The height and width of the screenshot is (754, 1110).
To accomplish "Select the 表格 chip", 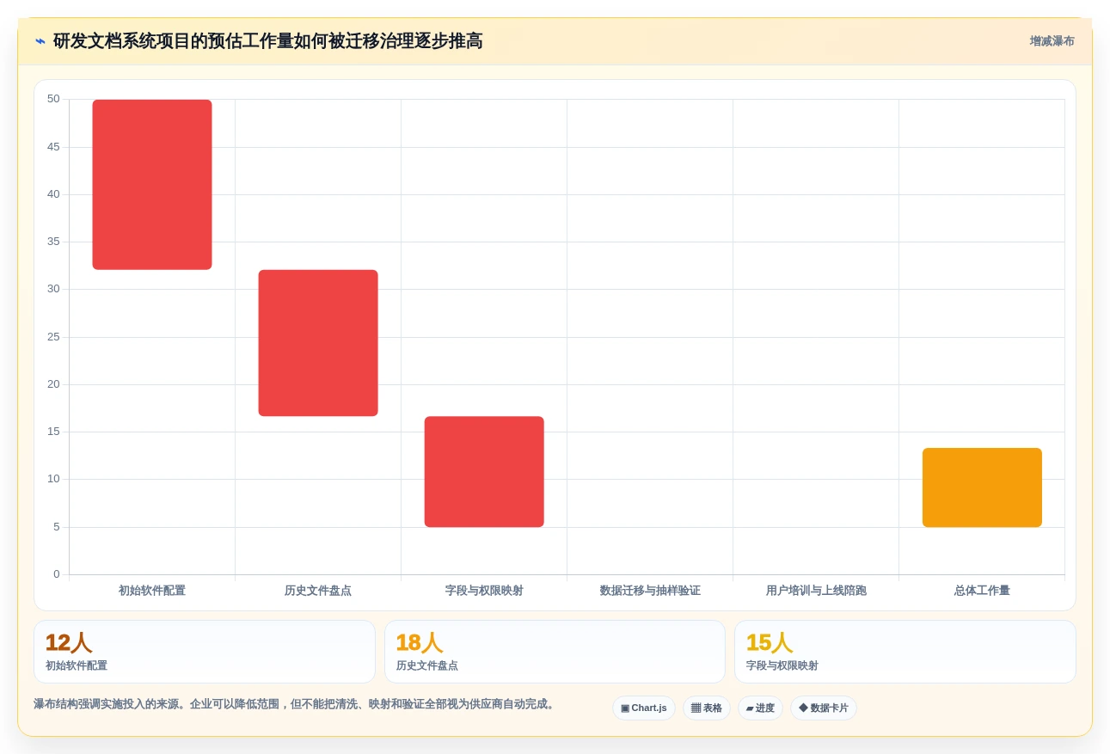I will click(707, 708).
